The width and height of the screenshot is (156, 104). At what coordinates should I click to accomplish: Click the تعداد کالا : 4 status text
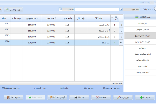(118, 83)
